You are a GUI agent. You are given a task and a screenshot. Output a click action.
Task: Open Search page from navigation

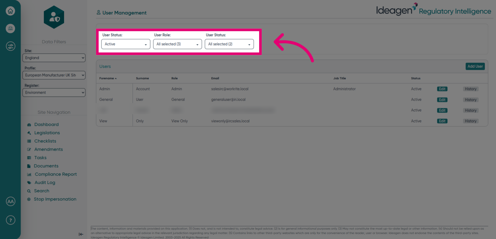pyautogui.click(x=42, y=191)
